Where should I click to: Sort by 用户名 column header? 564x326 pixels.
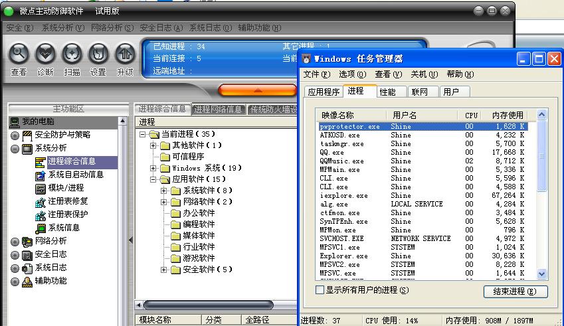click(x=422, y=115)
